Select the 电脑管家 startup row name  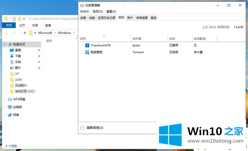tap(96, 52)
